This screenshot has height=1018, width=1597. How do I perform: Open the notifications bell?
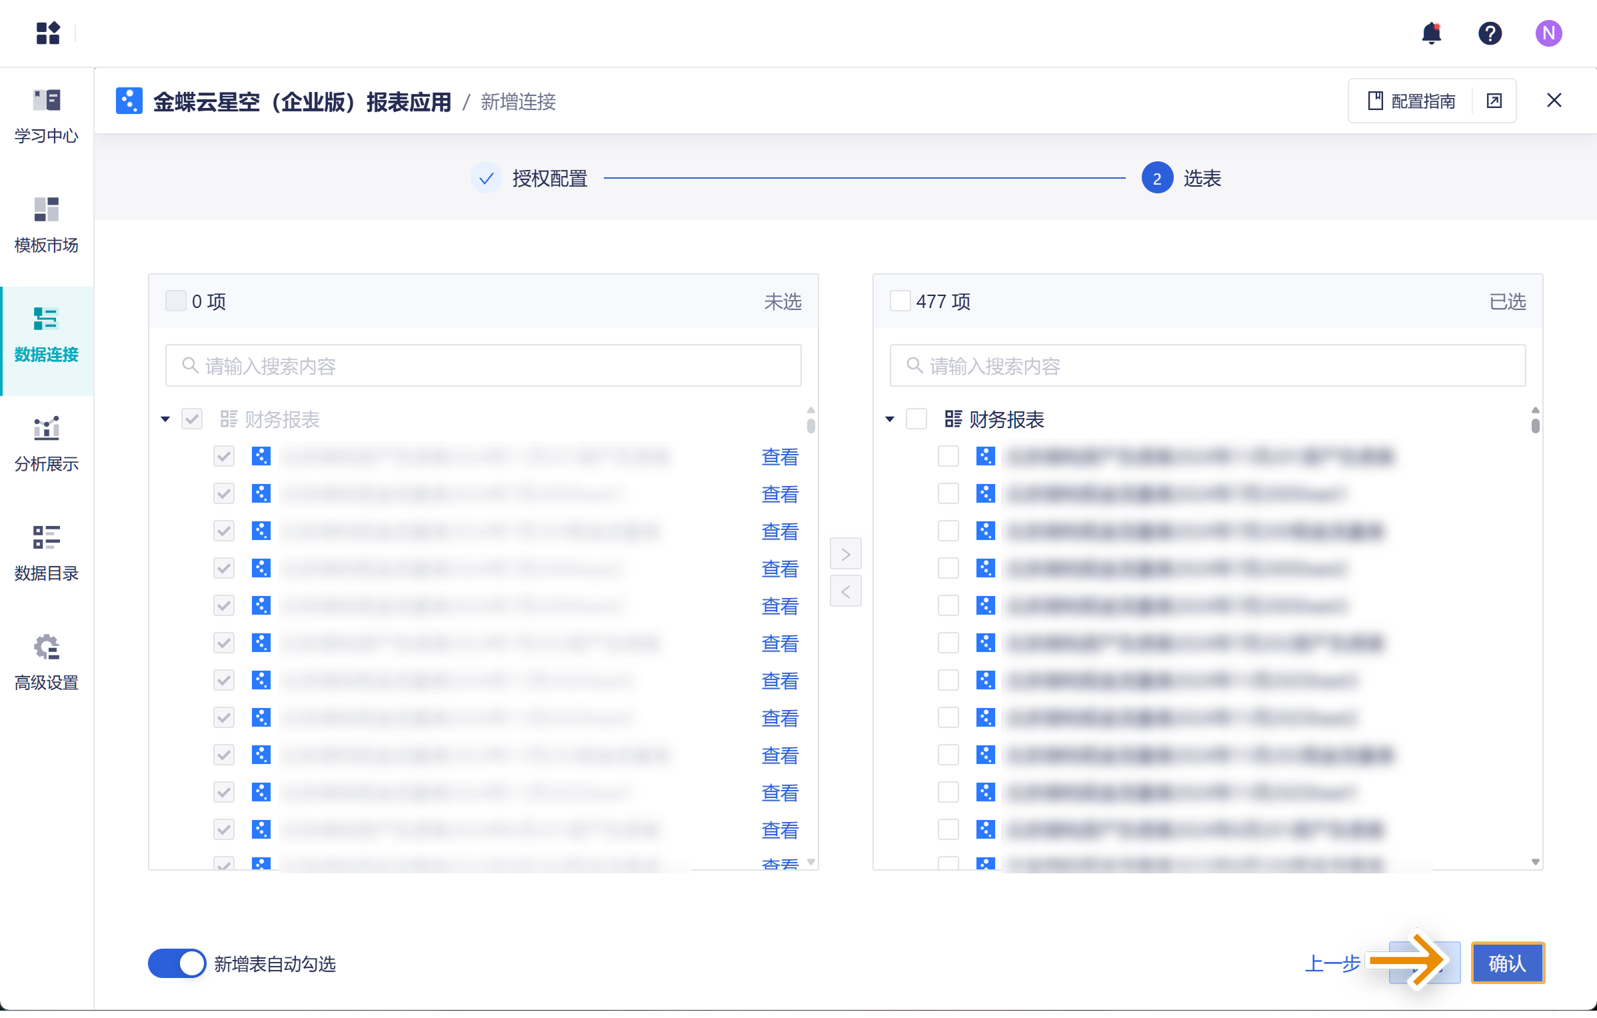pos(1431,33)
